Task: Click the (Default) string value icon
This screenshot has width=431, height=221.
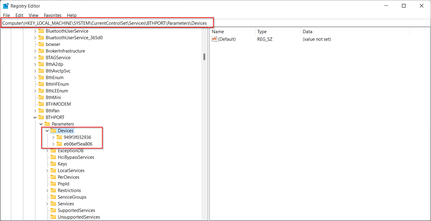Action: click(x=214, y=39)
